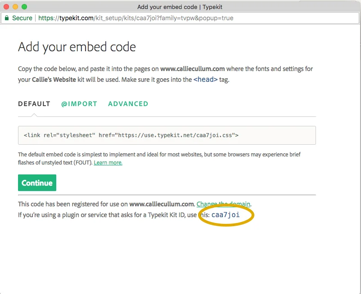This screenshot has height=294, width=361.
Task: Click the Add your embed code heading
Action: coord(77,47)
